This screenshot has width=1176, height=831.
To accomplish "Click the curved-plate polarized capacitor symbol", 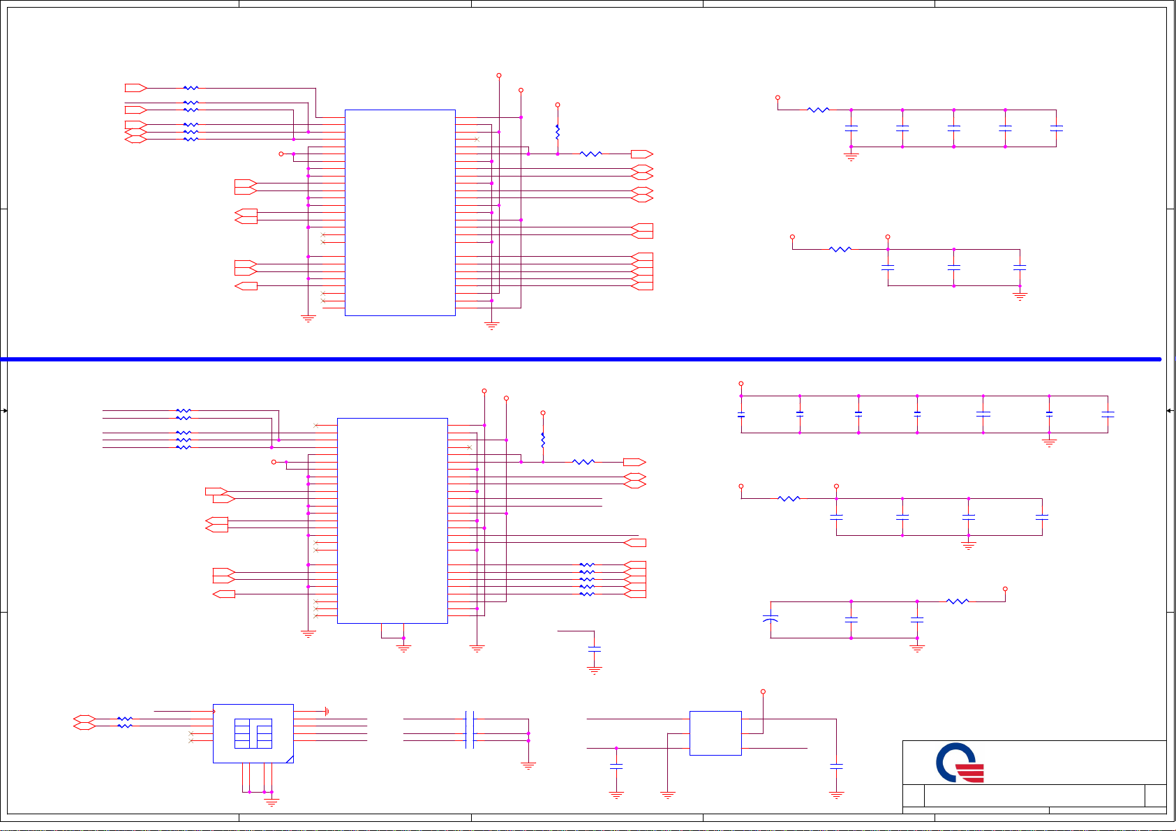I will 771,619.
